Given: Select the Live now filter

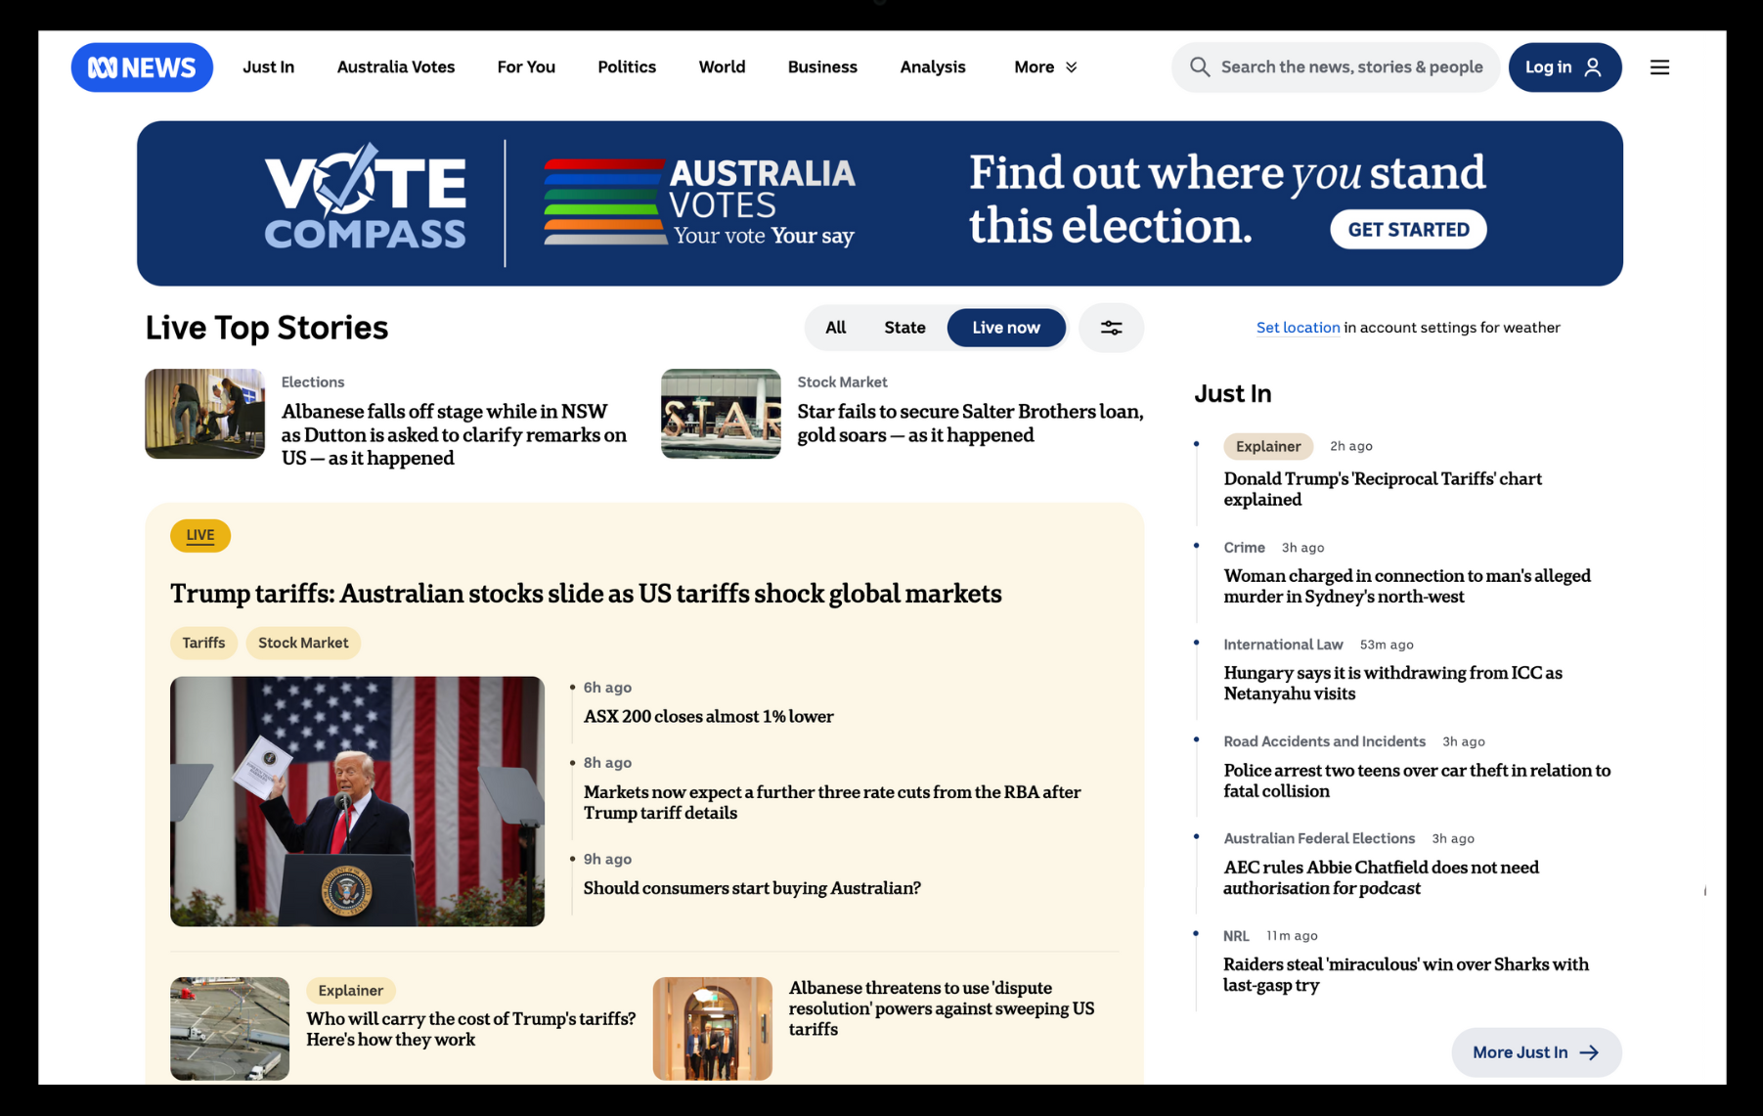Looking at the screenshot, I should (x=1006, y=328).
